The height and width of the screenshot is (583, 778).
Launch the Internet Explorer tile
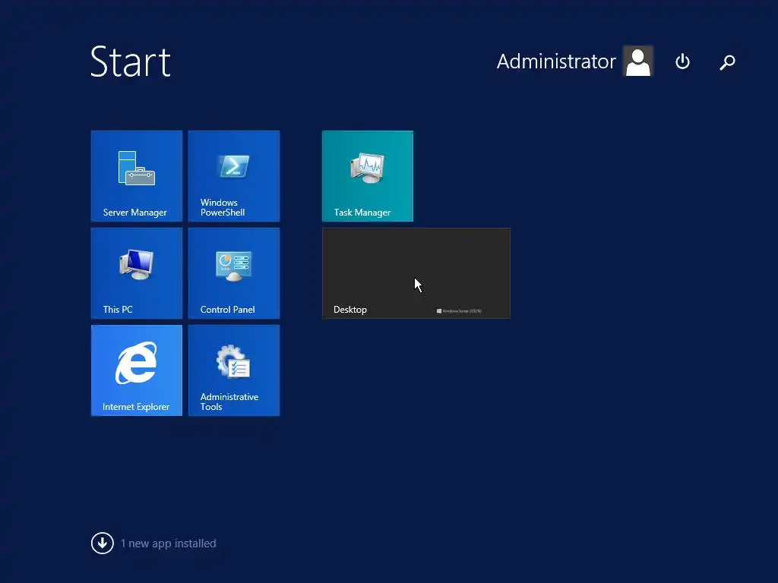pos(137,370)
